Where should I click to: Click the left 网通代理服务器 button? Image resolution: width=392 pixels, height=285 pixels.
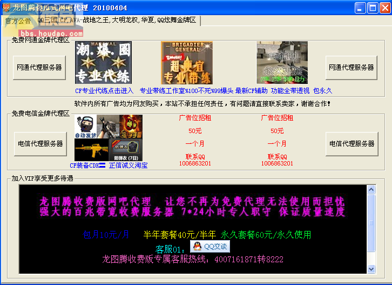pos(39,68)
